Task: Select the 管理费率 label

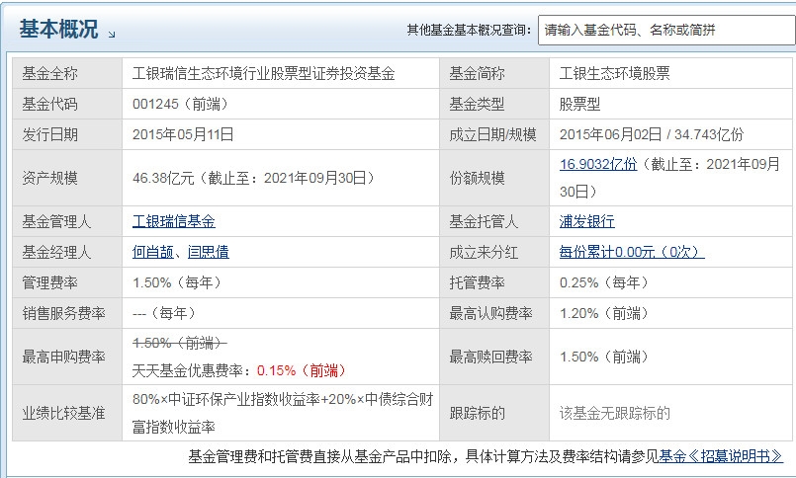Action: pyautogui.click(x=49, y=282)
